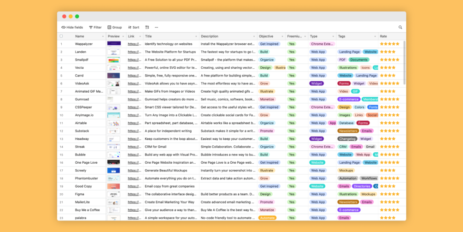Open the Filter options
Screen dimensions: 463x232
[95, 27]
